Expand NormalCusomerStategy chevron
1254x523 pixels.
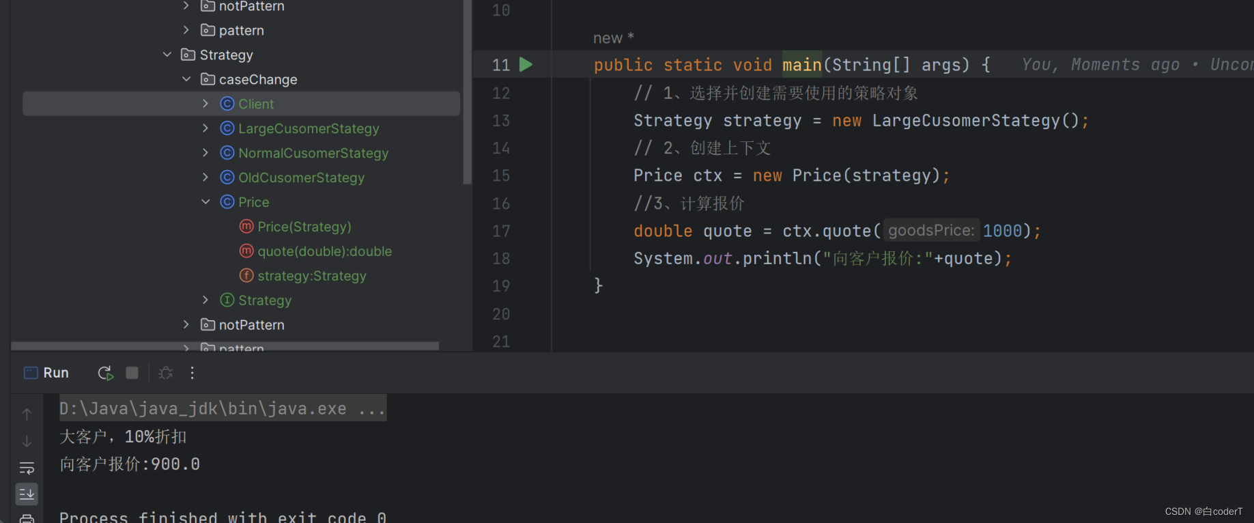point(205,153)
